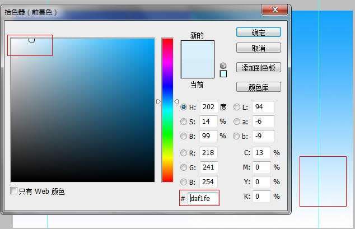The width and height of the screenshot is (355, 229).
Task: Select the R red radio button
Action: tap(184, 153)
